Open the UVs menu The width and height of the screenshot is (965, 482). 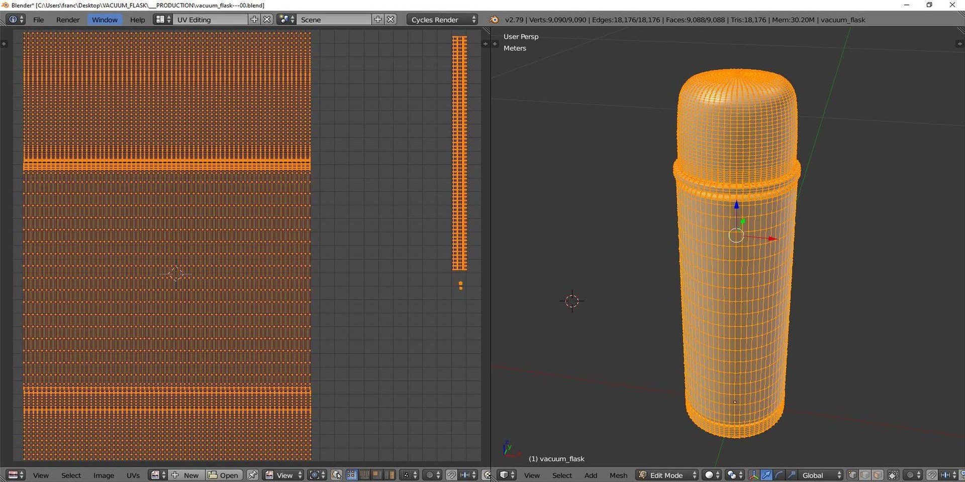click(133, 475)
